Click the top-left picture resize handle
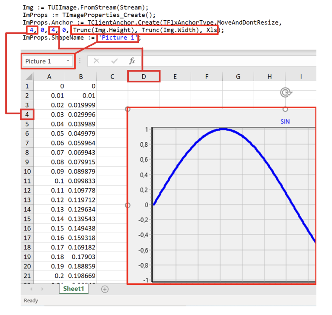 coord(128,109)
